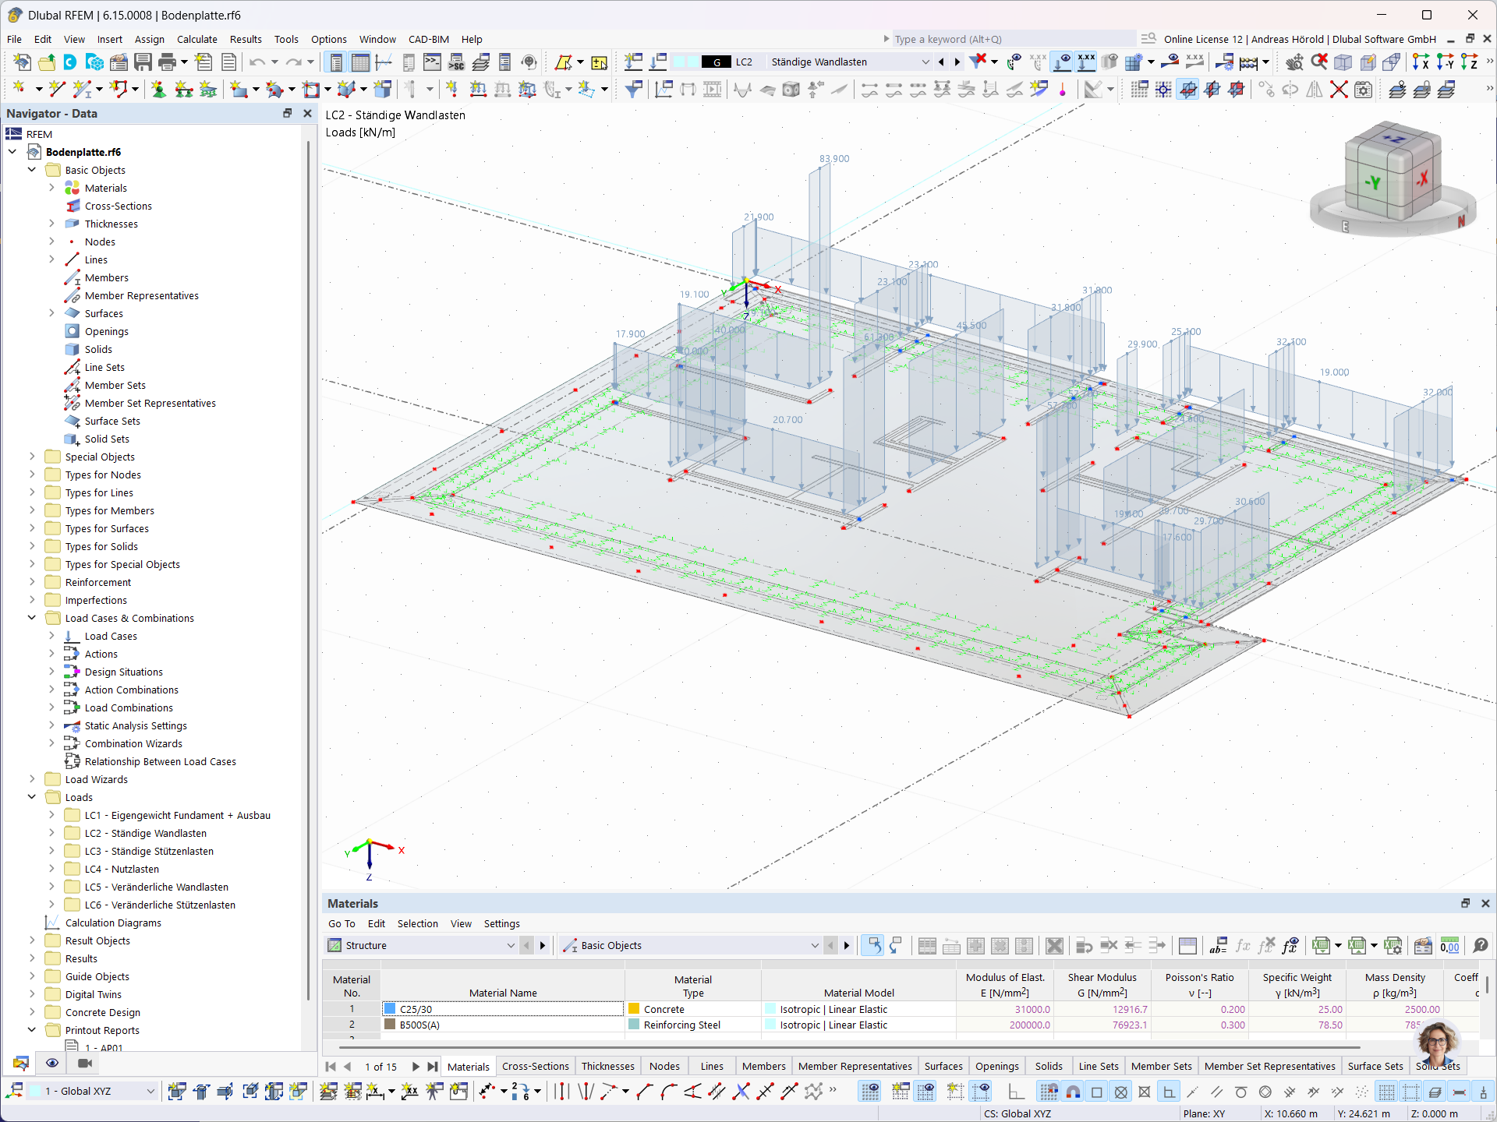Image resolution: width=1497 pixels, height=1122 pixels.
Task: Toggle show loads eye button
Action: coord(1062,62)
